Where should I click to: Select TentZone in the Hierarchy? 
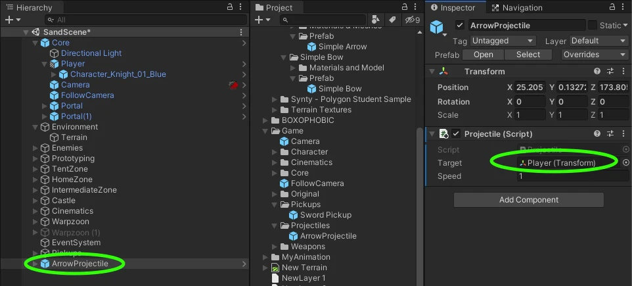pos(70,169)
